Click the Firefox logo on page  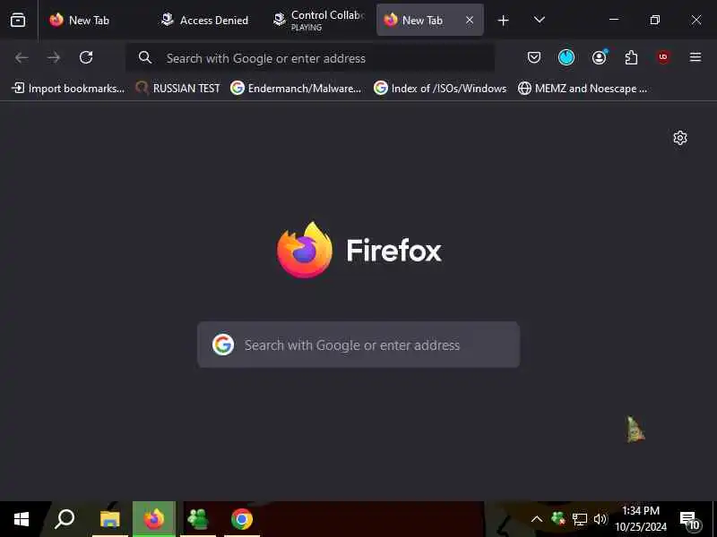tap(305, 250)
